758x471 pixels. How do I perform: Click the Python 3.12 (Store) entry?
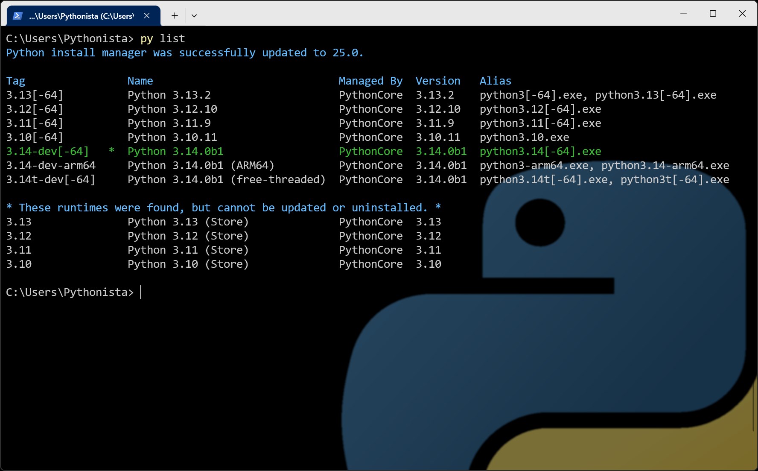(188, 236)
